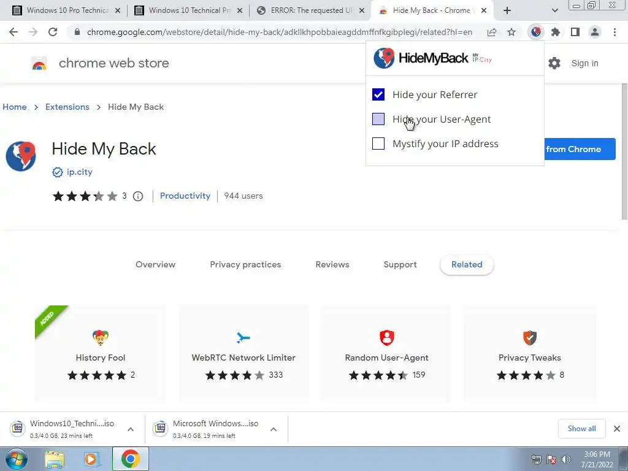Click the Remove from Chrome button
628x471 pixels.
point(580,149)
